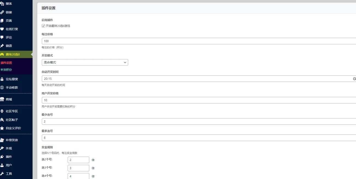Click the heart icon for 在线打赏
The height and width of the screenshot is (179, 356).
[x=2, y=29]
